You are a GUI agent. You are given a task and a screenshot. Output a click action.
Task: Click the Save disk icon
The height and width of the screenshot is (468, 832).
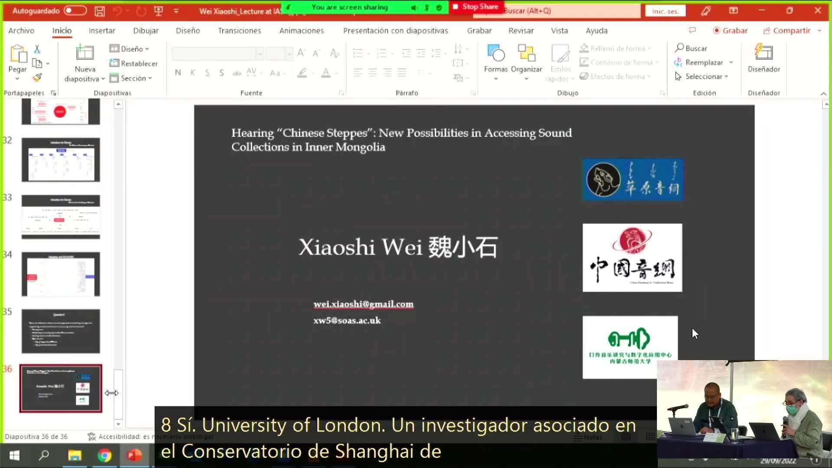100,11
